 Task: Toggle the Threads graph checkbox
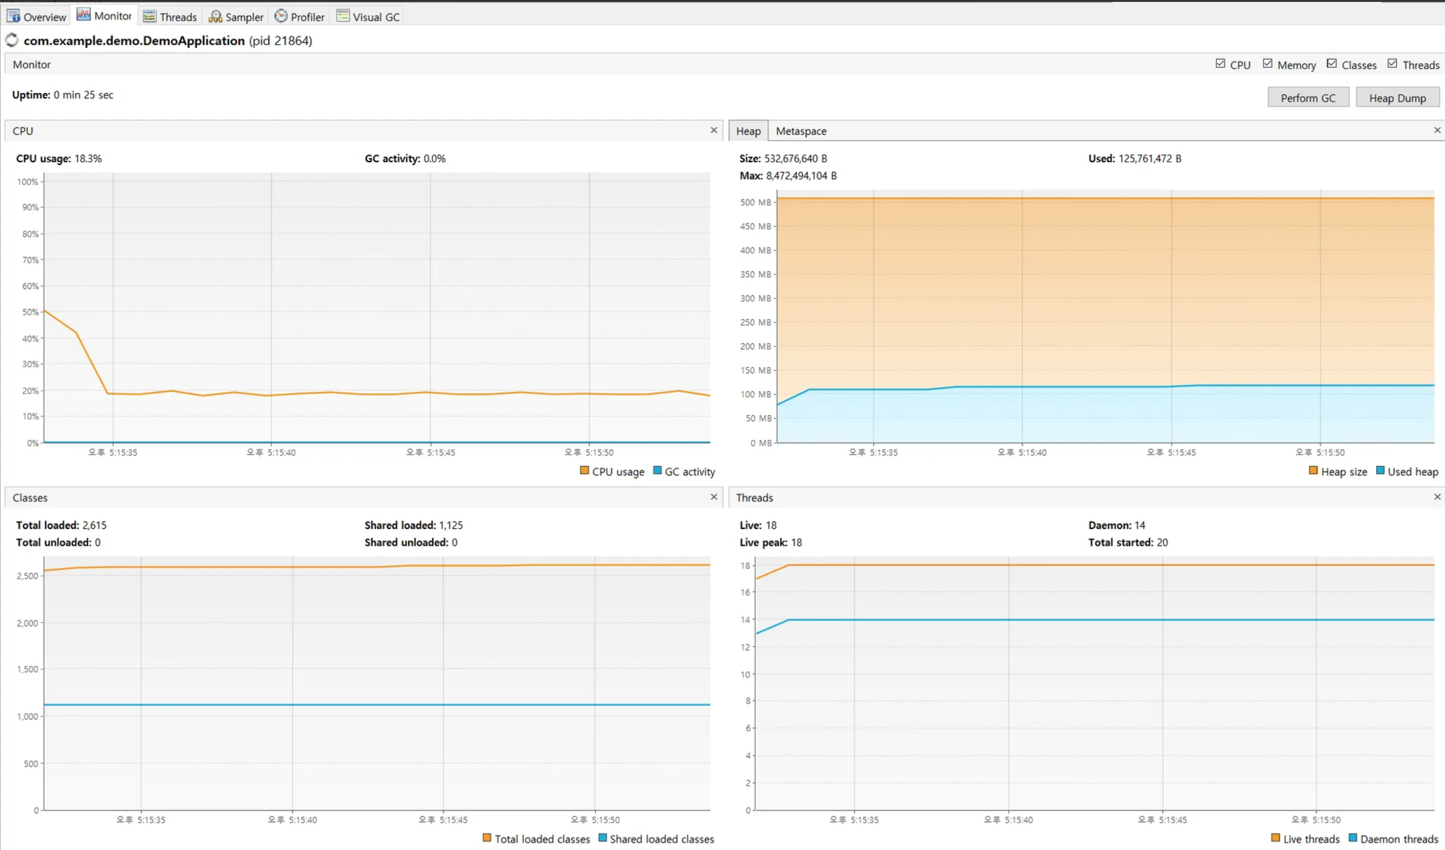[x=1392, y=64]
